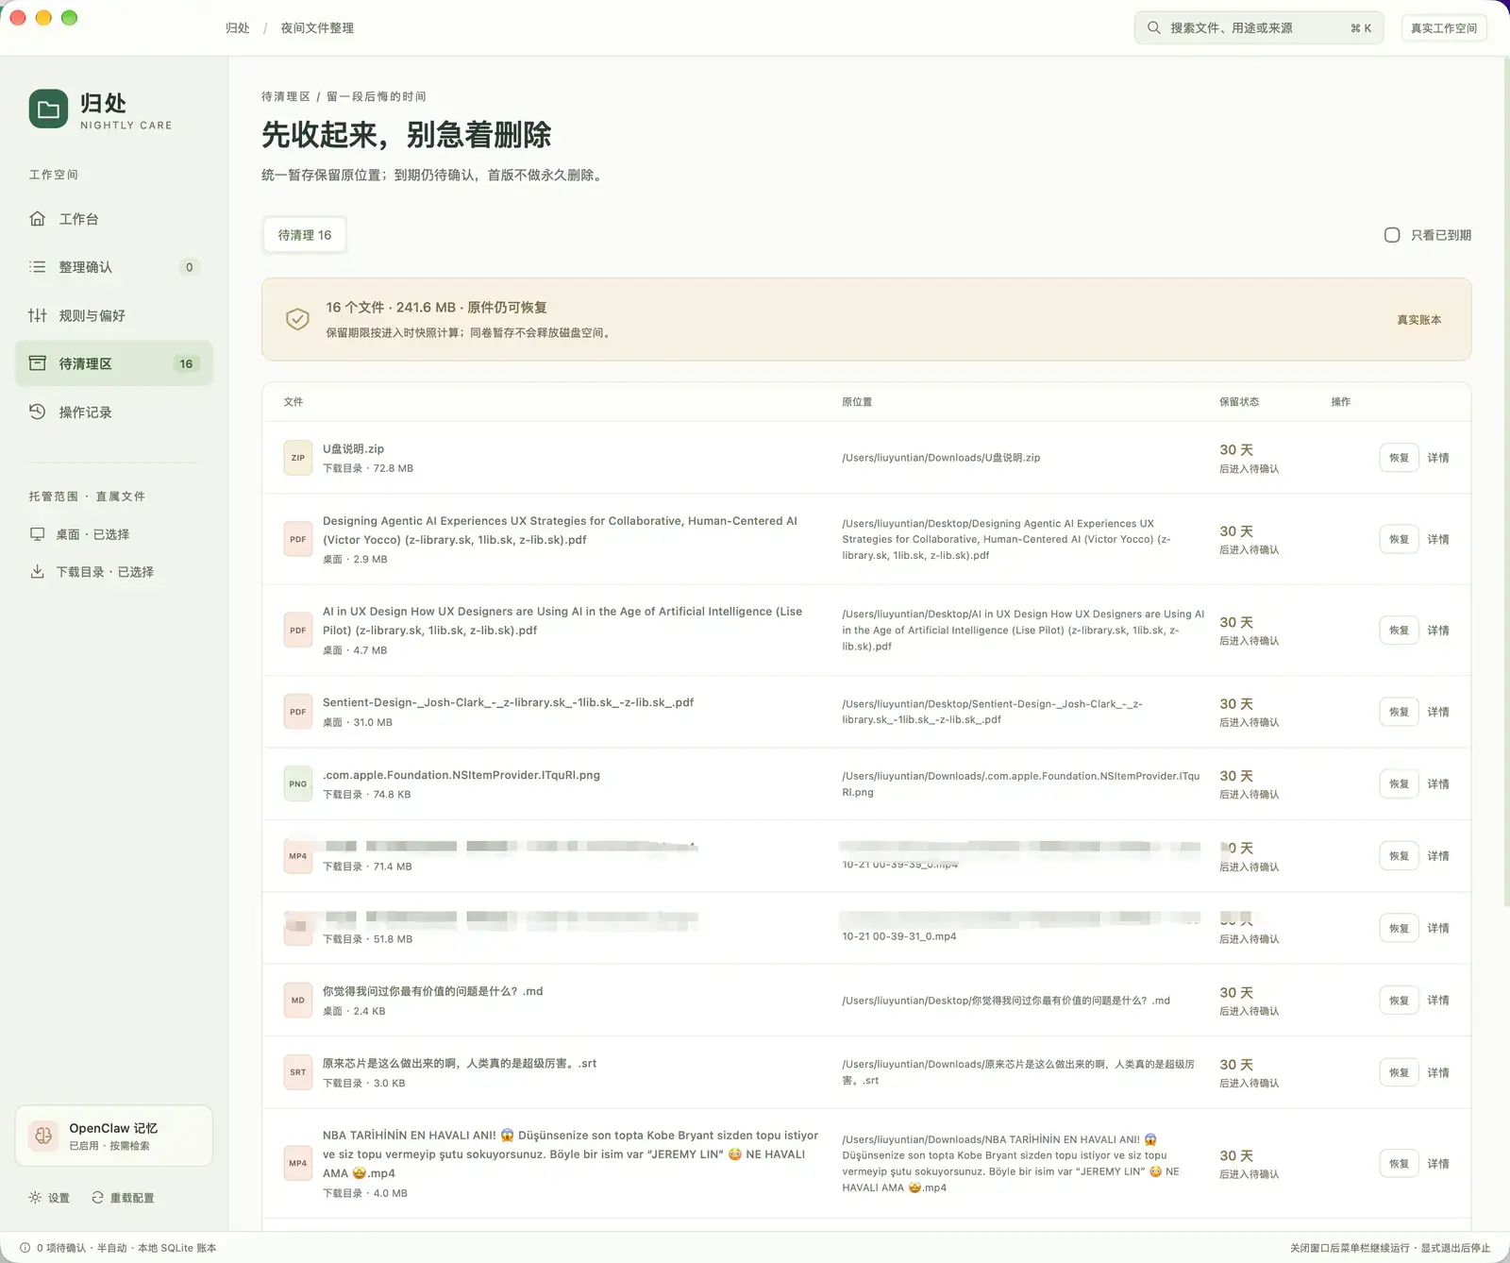The image size is (1510, 1263).
Task: Restore Sentient-Design Josh-Clark pdf
Action: pos(1399,712)
